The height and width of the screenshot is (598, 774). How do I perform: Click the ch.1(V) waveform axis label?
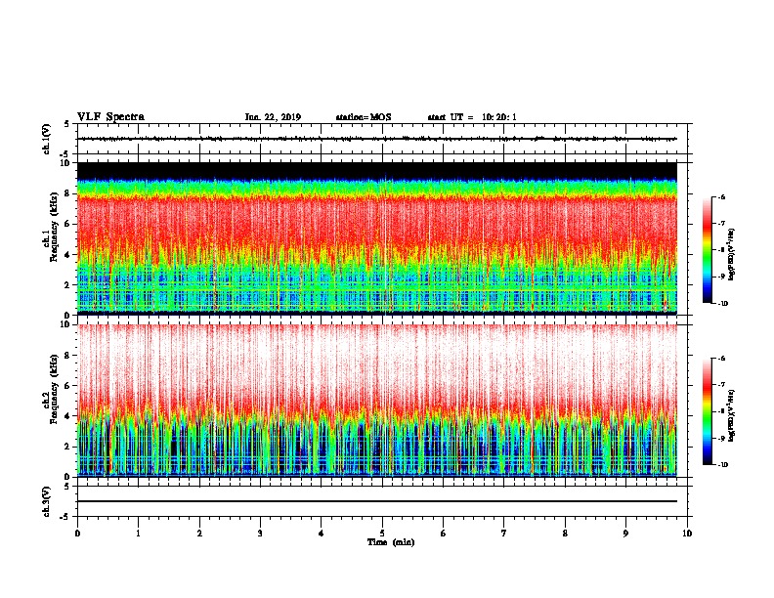(x=47, y=139)
